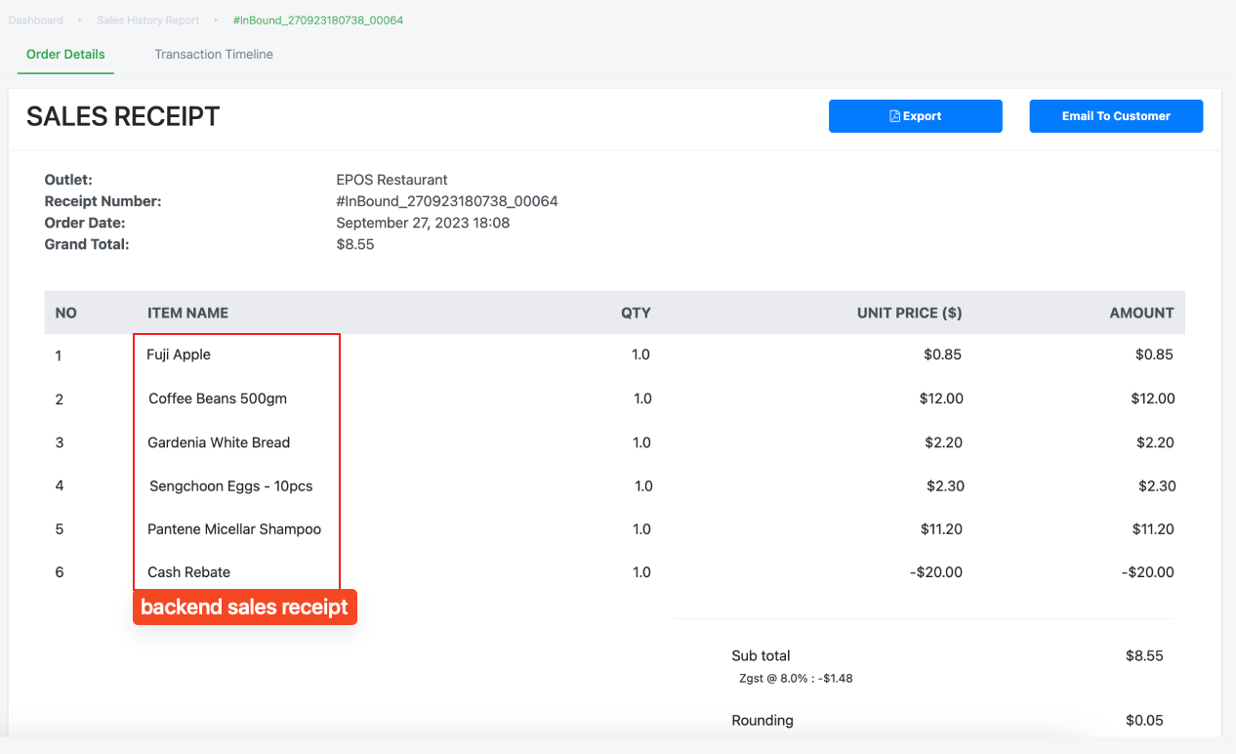Select the Pantene Micellar Shampoo item
The width and height of the screenshot is (1236, 754).
(x=234, y=529)
